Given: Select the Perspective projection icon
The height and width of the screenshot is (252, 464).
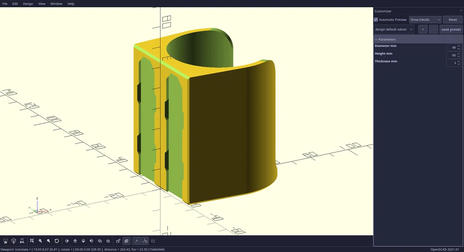Looking at the screenshot, I should point(118,241).
